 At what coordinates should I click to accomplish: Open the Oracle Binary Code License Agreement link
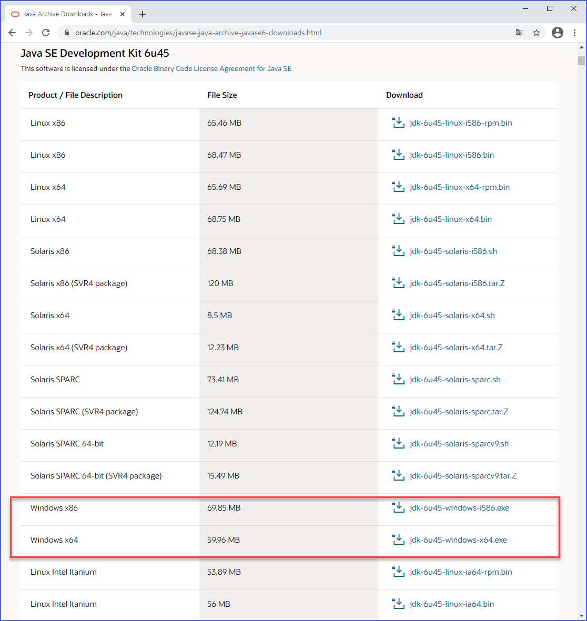point(211,68)
